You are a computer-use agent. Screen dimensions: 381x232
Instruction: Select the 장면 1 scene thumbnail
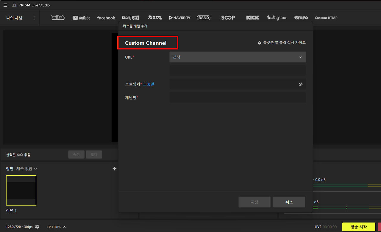point(21,190)
